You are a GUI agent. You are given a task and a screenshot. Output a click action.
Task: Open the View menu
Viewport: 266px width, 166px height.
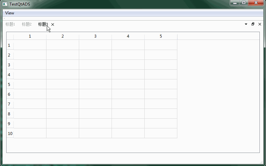[10, 13]
